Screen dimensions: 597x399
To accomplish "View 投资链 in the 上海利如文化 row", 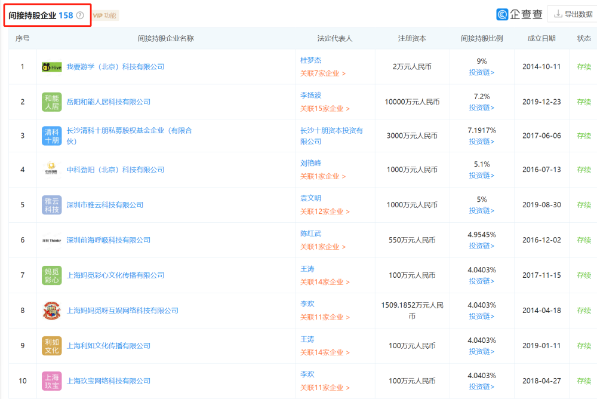I will 482,351.
